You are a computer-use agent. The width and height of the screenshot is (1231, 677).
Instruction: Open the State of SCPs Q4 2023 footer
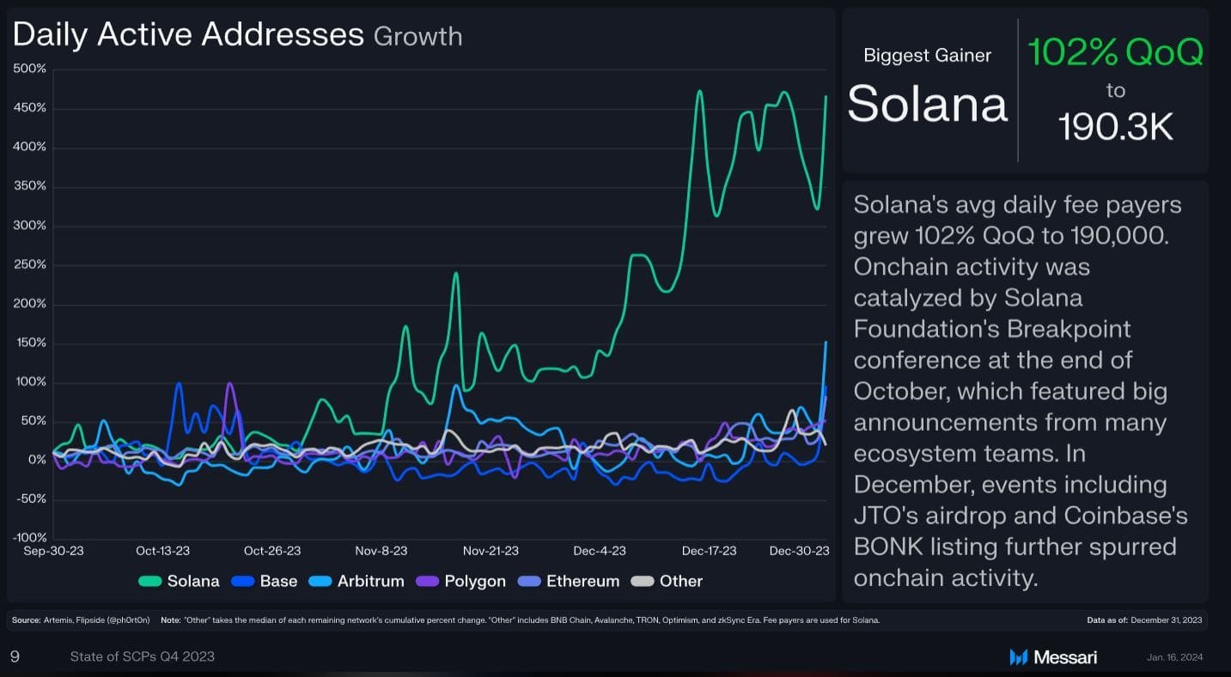coord(143,656)
